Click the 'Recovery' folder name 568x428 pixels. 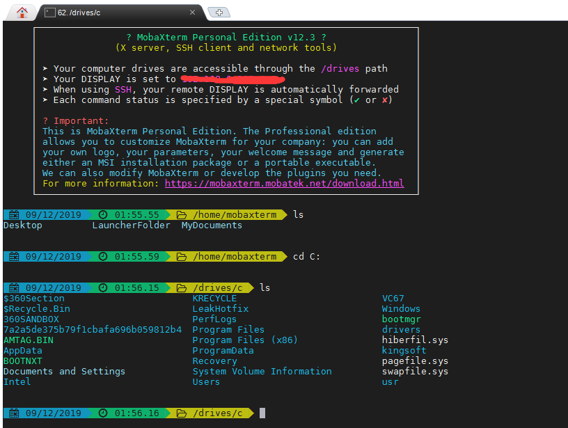pos(215,361)
